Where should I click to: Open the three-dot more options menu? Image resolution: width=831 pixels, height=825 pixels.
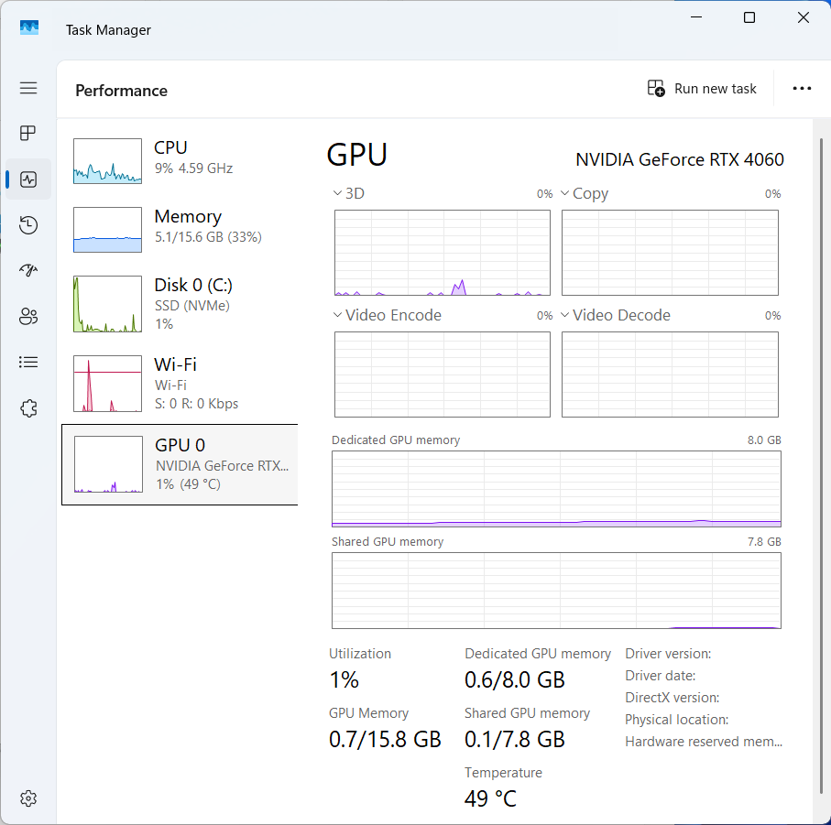coord(802,89)
